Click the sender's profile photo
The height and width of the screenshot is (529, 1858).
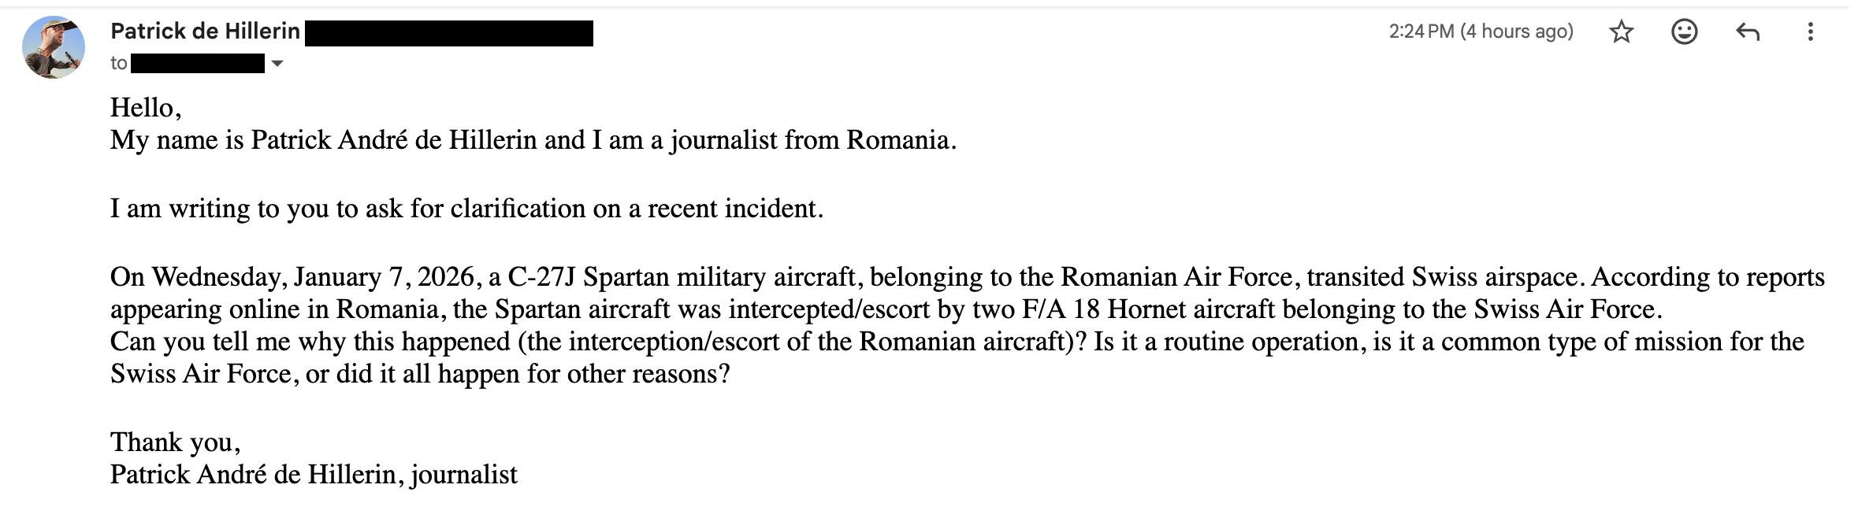pos(54,47)
